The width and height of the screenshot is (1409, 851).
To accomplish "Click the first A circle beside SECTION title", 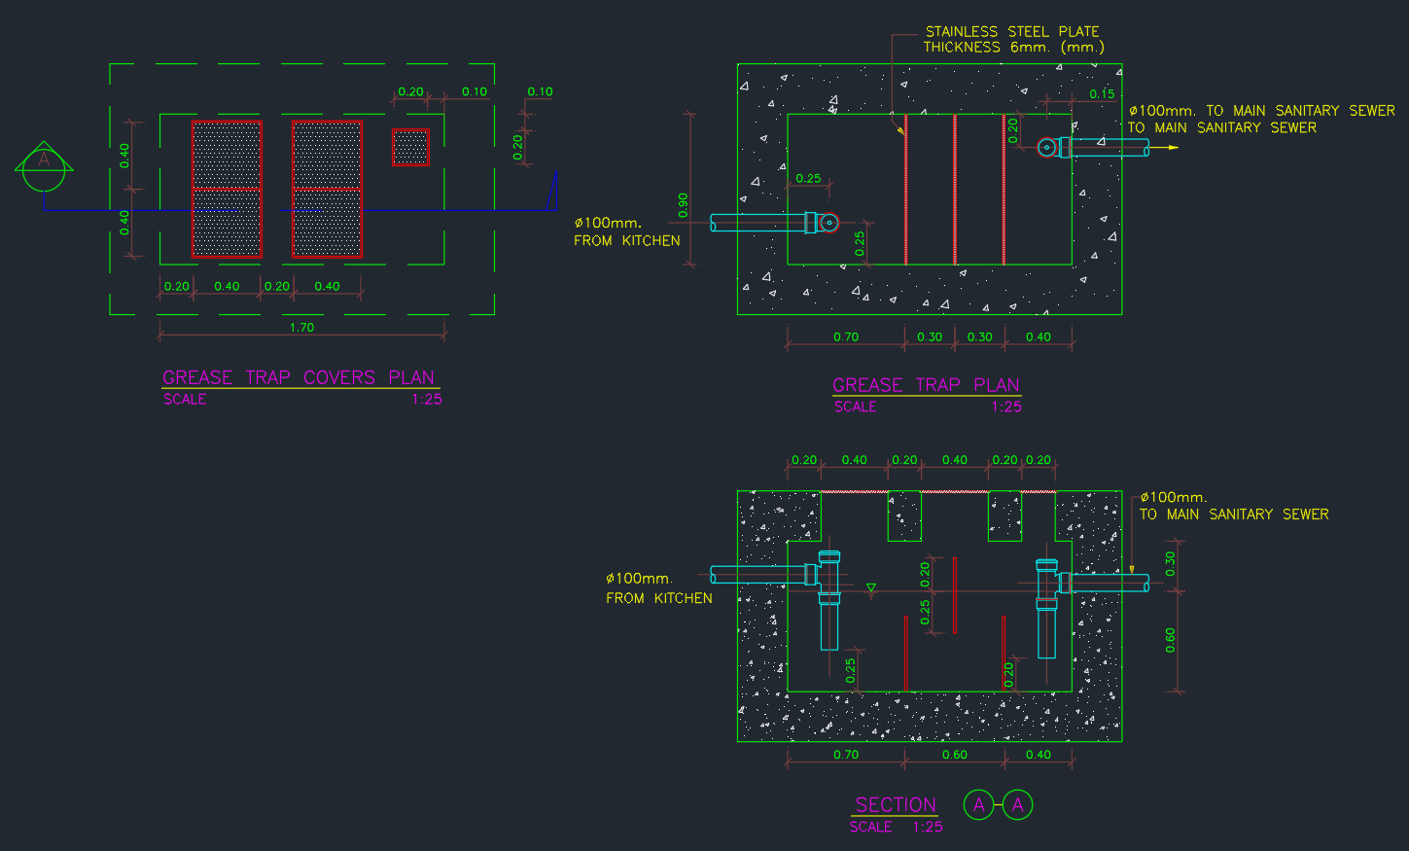I will 979,805.
